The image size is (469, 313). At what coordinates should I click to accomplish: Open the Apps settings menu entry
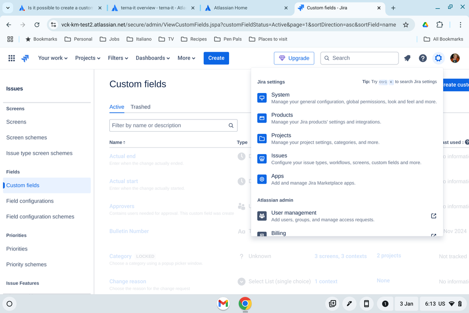click(x=347, y=179)
